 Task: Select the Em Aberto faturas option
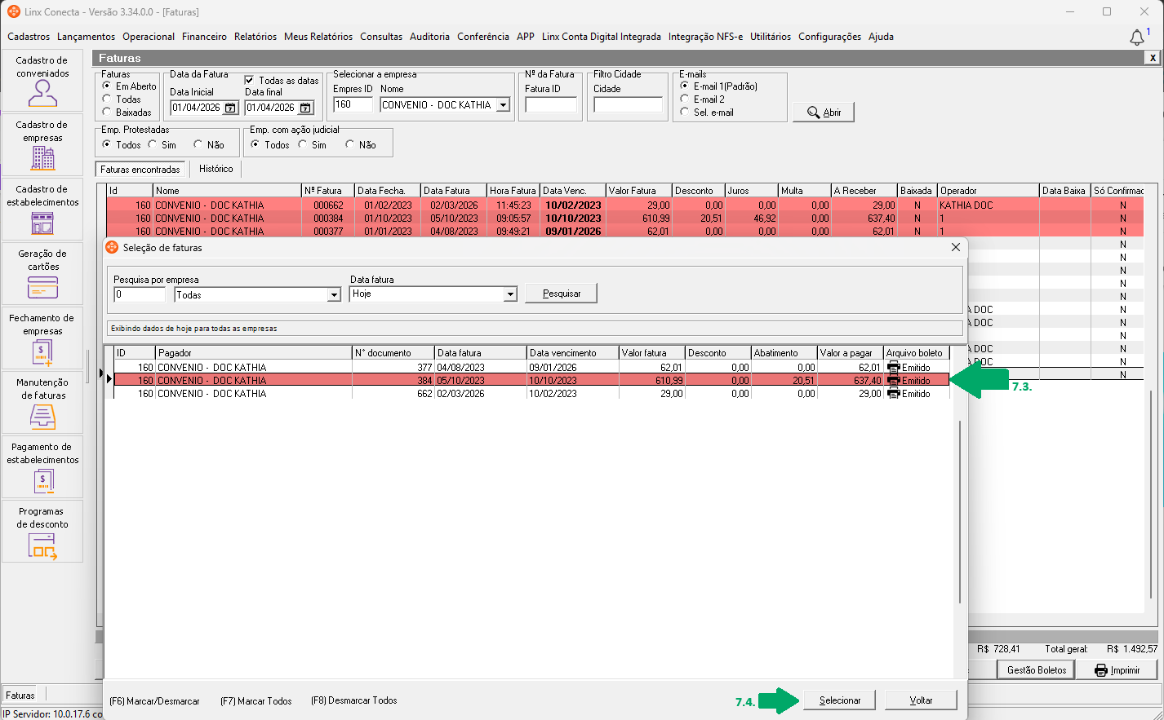click(106, 86)
